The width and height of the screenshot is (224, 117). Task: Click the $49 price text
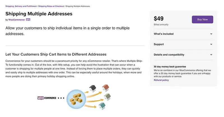pos(159,19)
